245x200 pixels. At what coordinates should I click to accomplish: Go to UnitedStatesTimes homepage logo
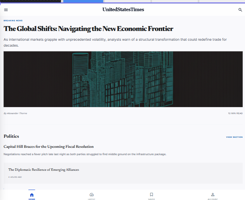(x=123, y=9)
